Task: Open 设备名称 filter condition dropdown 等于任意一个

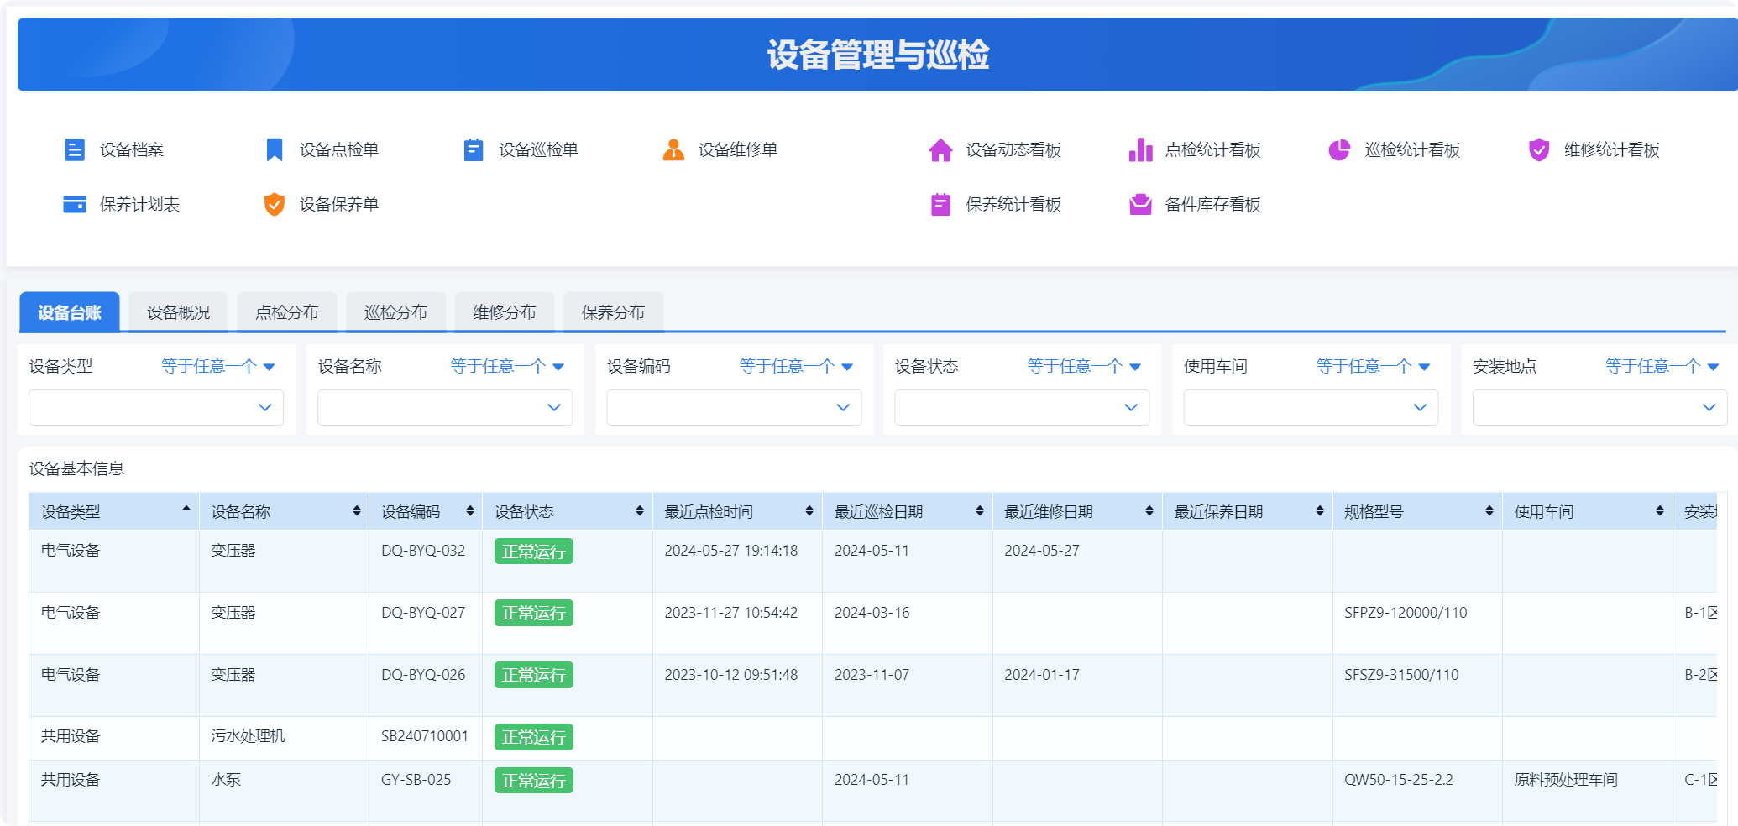Action: coord(507,366)
